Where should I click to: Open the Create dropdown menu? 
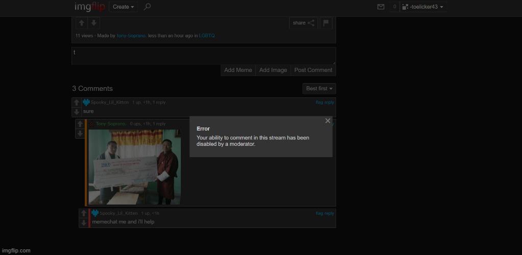click(124, 7)
